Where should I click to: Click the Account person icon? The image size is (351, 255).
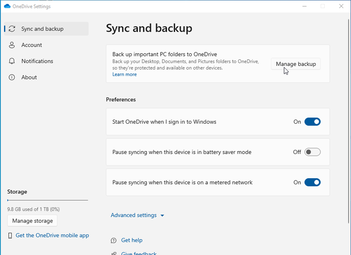[x=12, y=45]
